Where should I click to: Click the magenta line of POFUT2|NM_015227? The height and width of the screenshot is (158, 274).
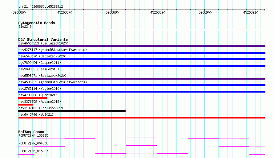[142, 154]
